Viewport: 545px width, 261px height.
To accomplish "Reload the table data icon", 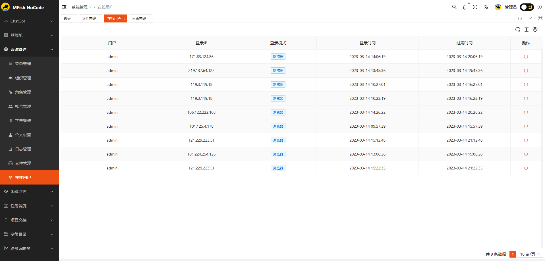I will click(518, 29).
